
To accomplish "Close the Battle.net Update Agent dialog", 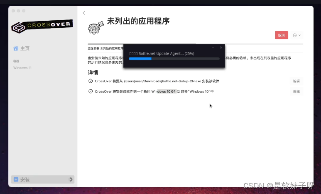I will pyautogui.click(x=221, y=48).
